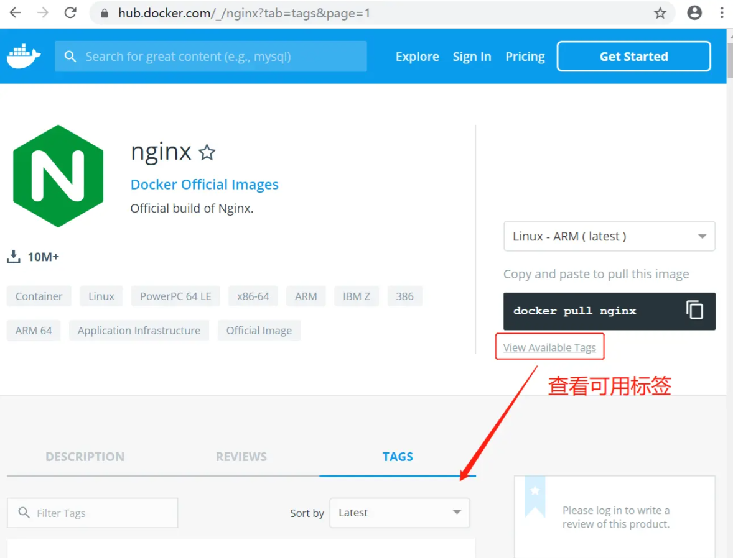733x558 pixels.
Task: Reload the page
Action: pos(71,13)
